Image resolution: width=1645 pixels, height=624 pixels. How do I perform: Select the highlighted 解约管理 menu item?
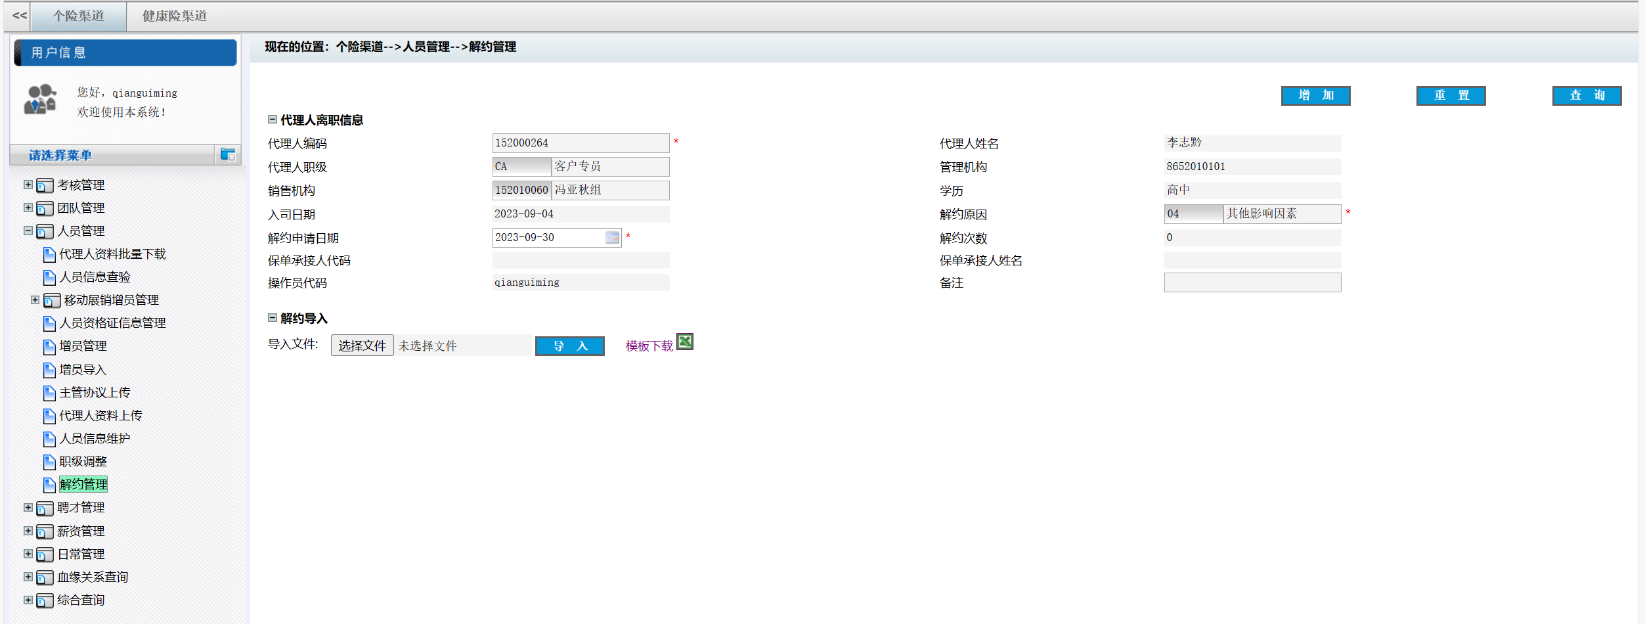coord(83,485)
